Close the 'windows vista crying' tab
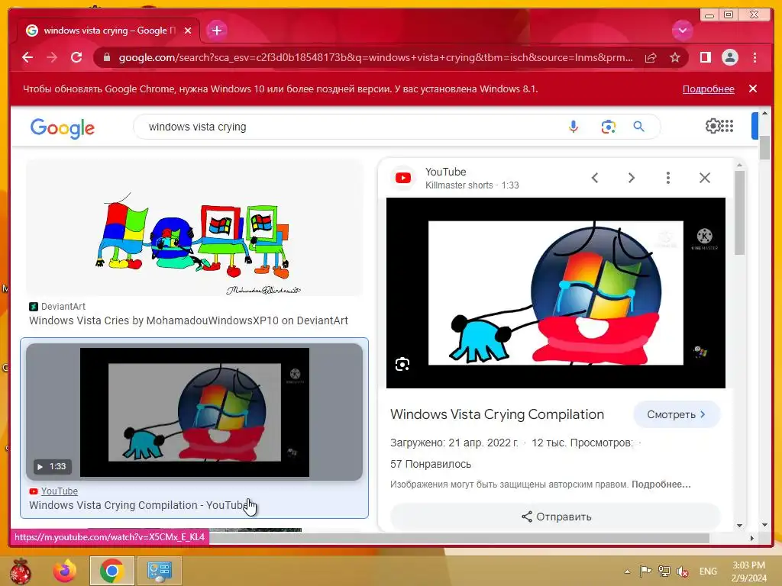Screen dimensions: 782x586 tap(188, 31)
